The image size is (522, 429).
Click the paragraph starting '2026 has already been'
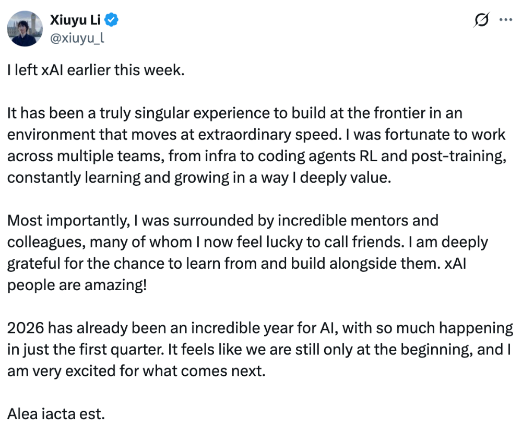point(260,350)
